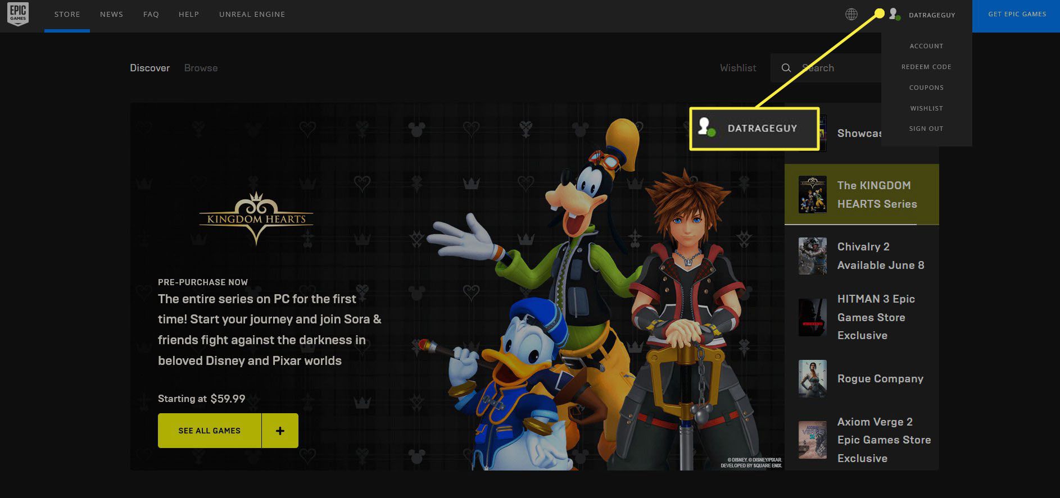Select Axiom Verge 2 carousel entry
Image resolution: width=1060 pixels, height=498 pixels.
click(862, 440)
